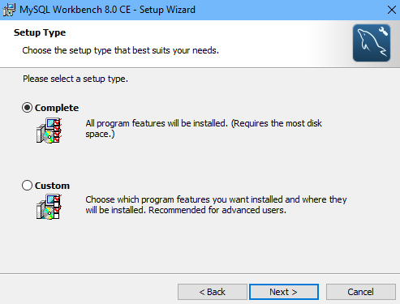
Task: Click the Custom setup installer icon
Action: [49, 207]
